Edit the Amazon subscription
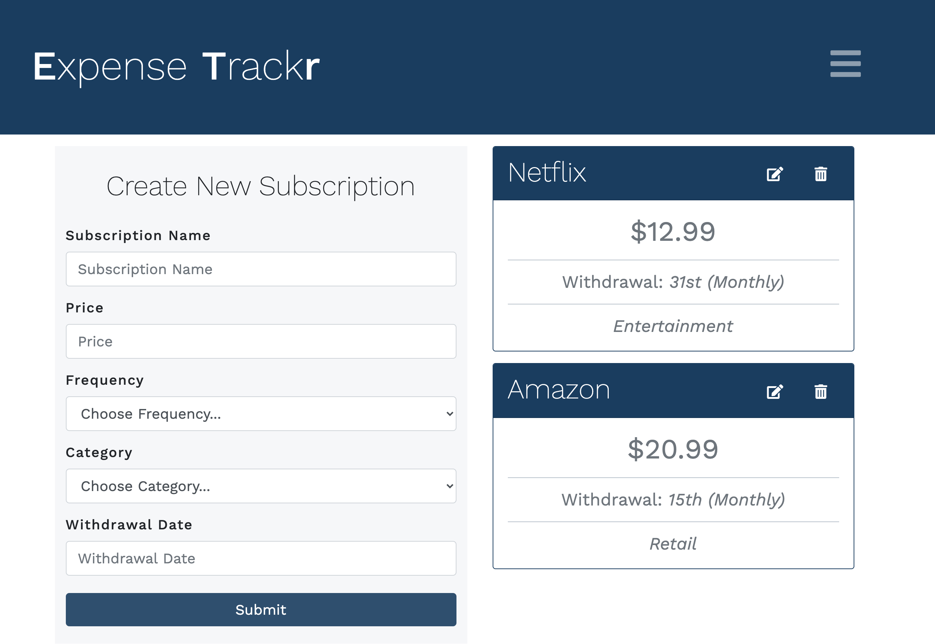Image resolution: width=935 pixels, height=644 pixels. 775,391
